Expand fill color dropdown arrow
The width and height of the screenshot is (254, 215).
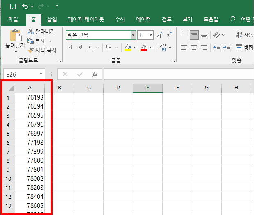click(x=135, y=48)
